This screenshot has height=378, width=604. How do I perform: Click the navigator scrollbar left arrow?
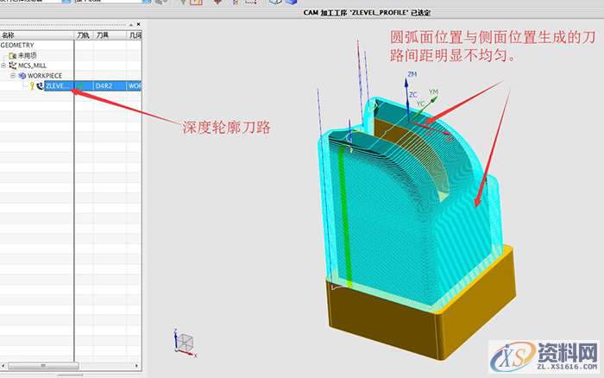tap(3, 366)
